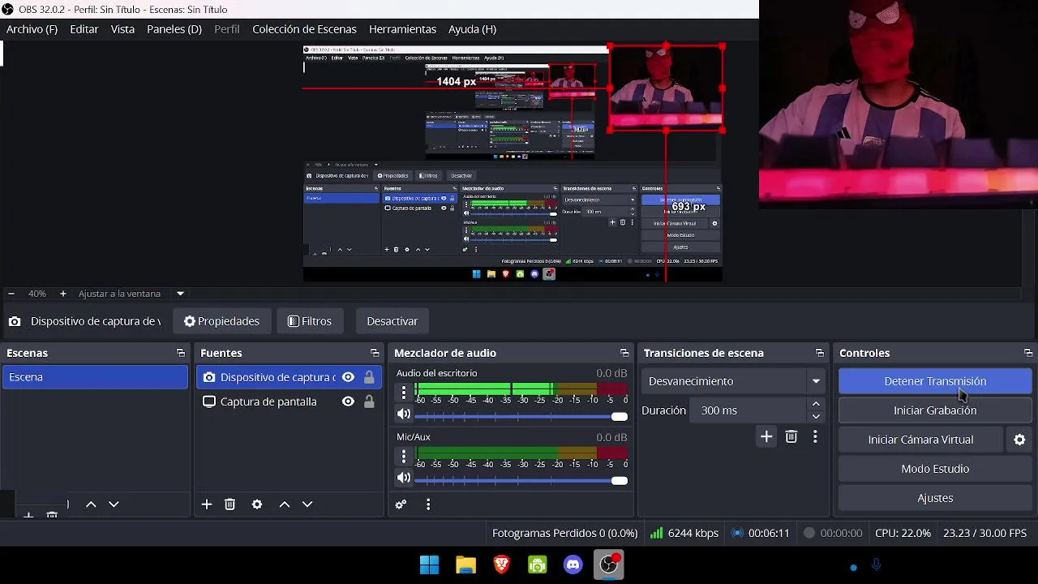Screen dimensions: 1038x584
Task: Mute the Audio del escritorio speaker icon
Action: coord(403,414)
